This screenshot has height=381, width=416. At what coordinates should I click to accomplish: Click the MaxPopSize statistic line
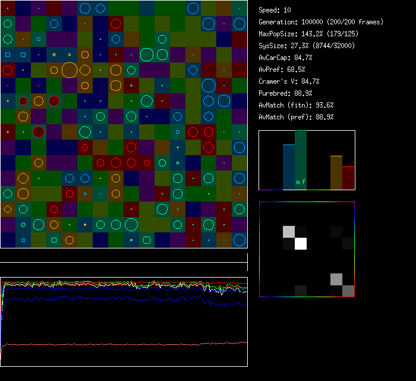[308, 34]
